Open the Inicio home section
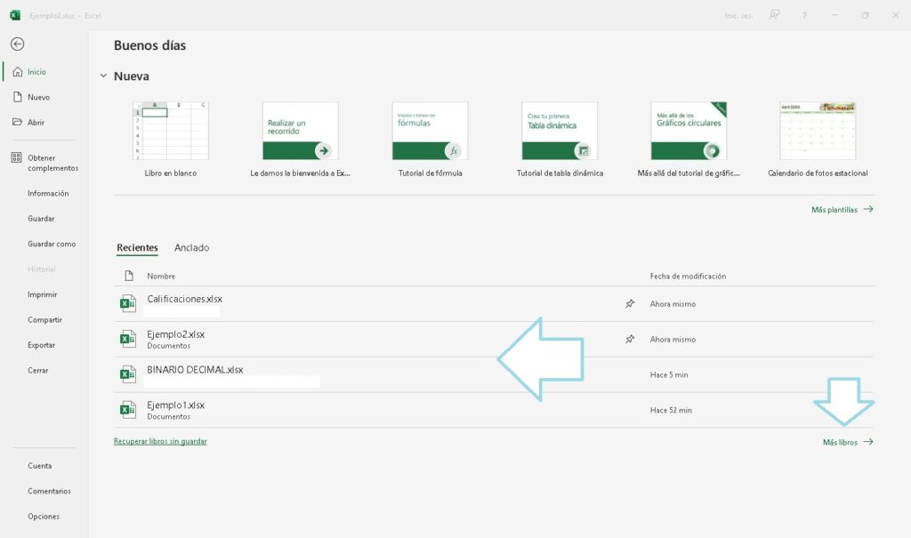The image size is (911, 538). (36, 72)
